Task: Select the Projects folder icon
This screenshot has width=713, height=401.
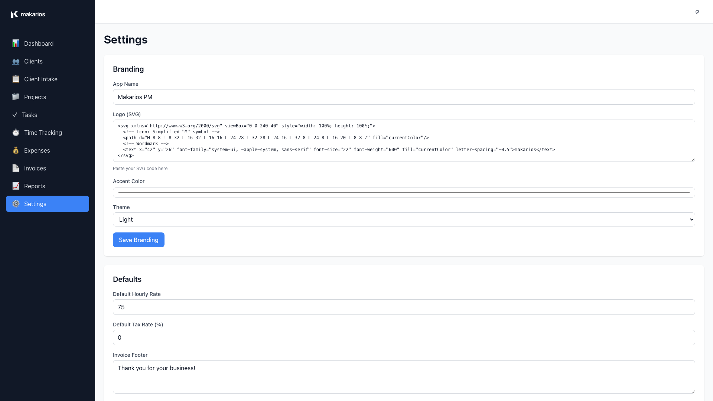Action: (16, 97)
